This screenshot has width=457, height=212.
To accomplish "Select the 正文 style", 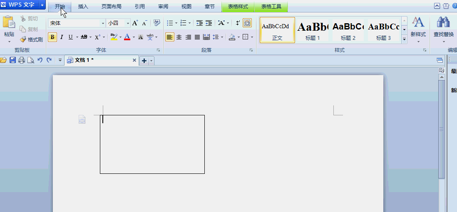I will point(277,30).
